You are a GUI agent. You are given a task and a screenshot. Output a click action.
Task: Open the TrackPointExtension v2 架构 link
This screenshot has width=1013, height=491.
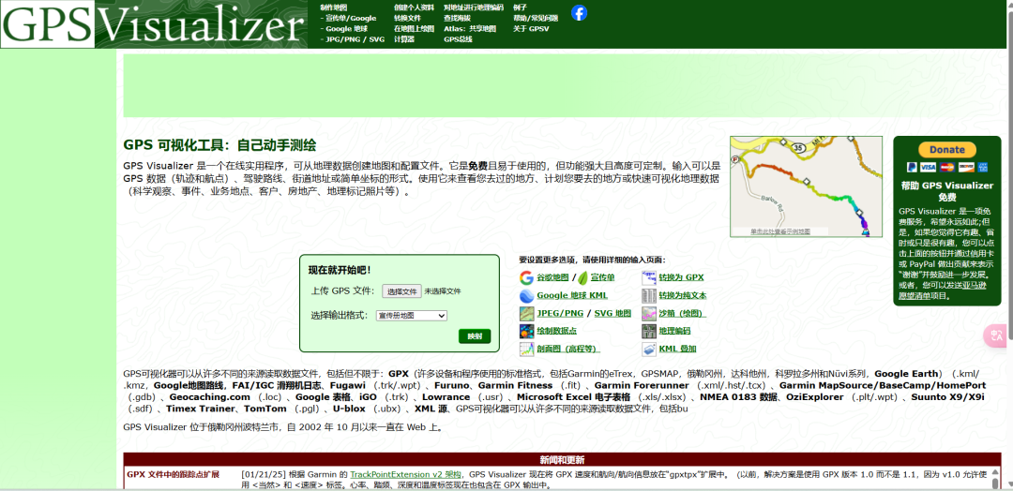[x=404, y=475]
